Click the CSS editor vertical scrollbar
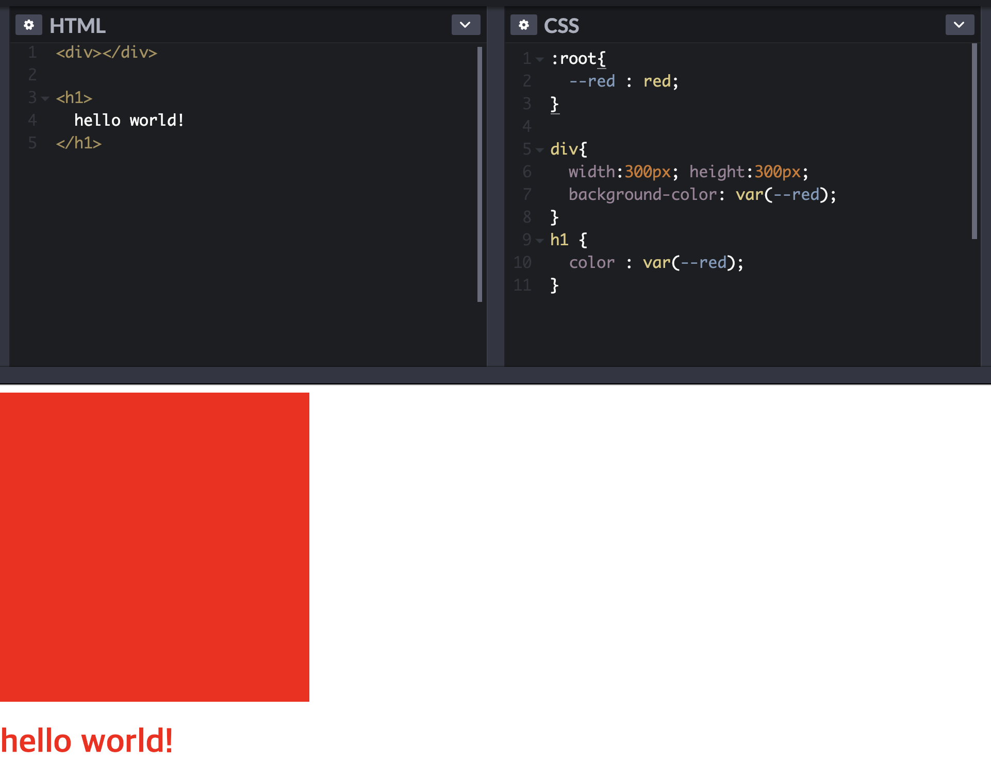This screenshot has height=778, width=991. (x=974, y=142)
